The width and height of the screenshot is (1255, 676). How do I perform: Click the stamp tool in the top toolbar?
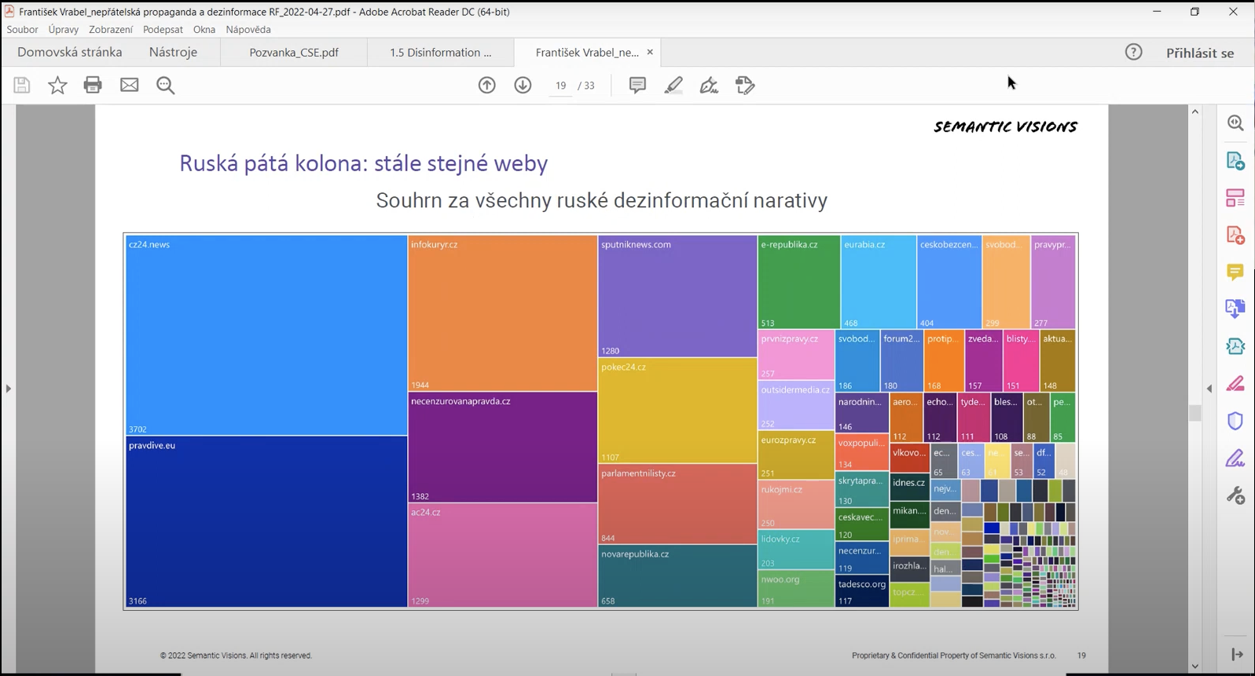tap(745, 85)
